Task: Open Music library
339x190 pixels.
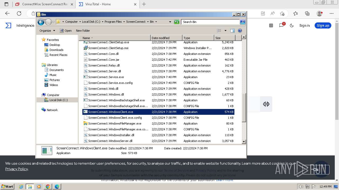Action: click(53, 75)
